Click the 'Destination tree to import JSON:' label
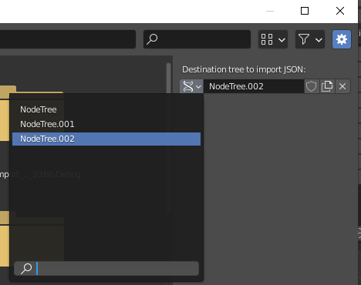 coord(244,69)
